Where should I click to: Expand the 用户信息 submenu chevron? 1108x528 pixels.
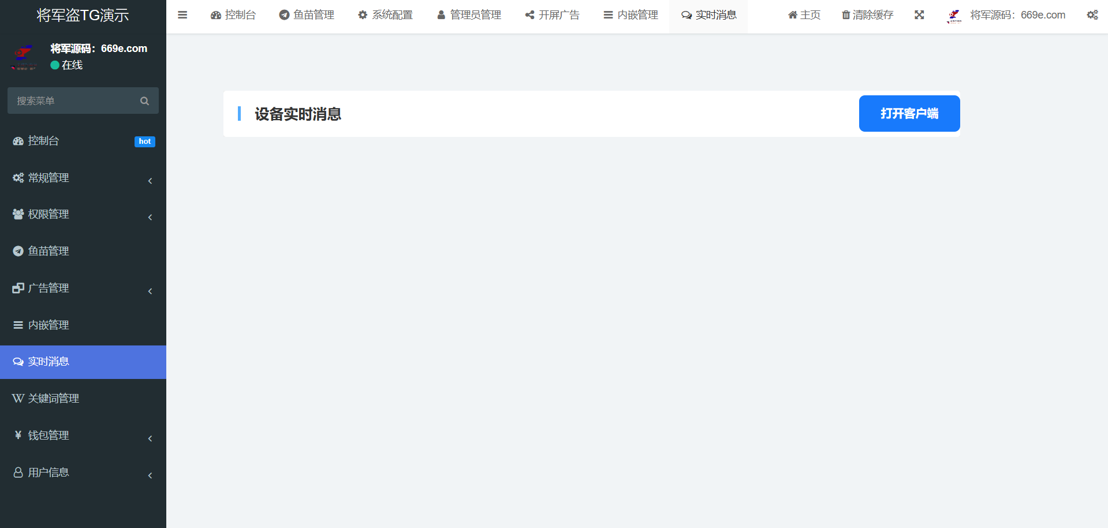point(150,475)
